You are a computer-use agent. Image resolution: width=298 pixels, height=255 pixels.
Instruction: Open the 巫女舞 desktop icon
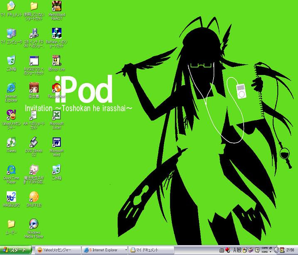34,88
